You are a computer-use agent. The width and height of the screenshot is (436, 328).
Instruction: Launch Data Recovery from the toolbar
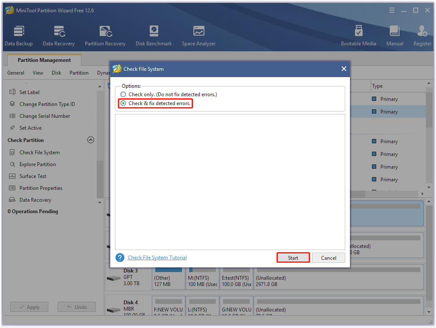tap(59, 36)
